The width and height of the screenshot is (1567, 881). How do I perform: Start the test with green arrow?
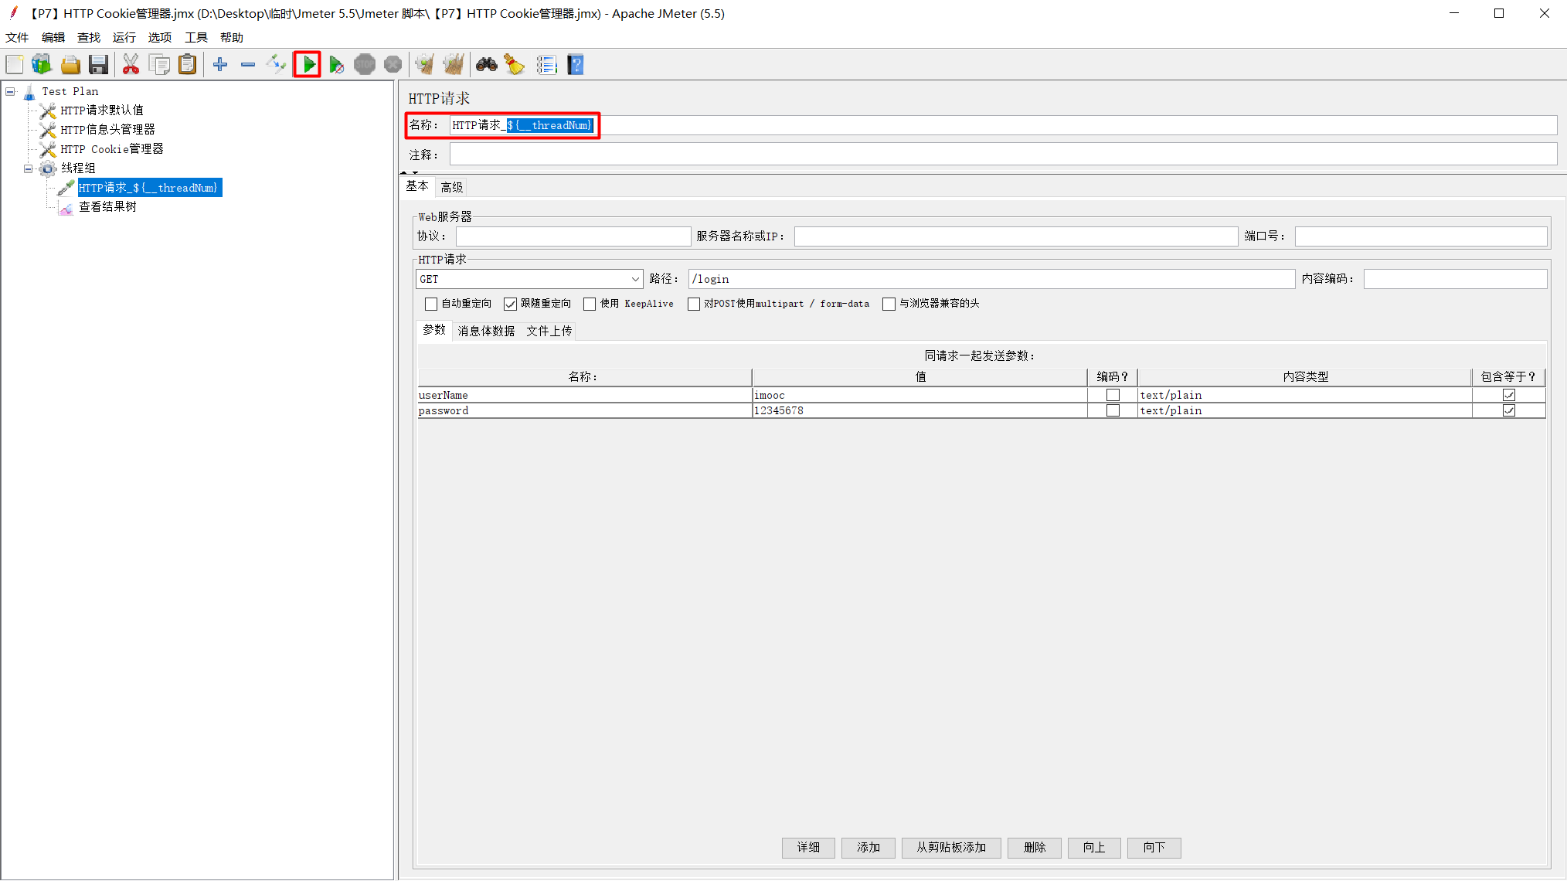pos(308,65)
